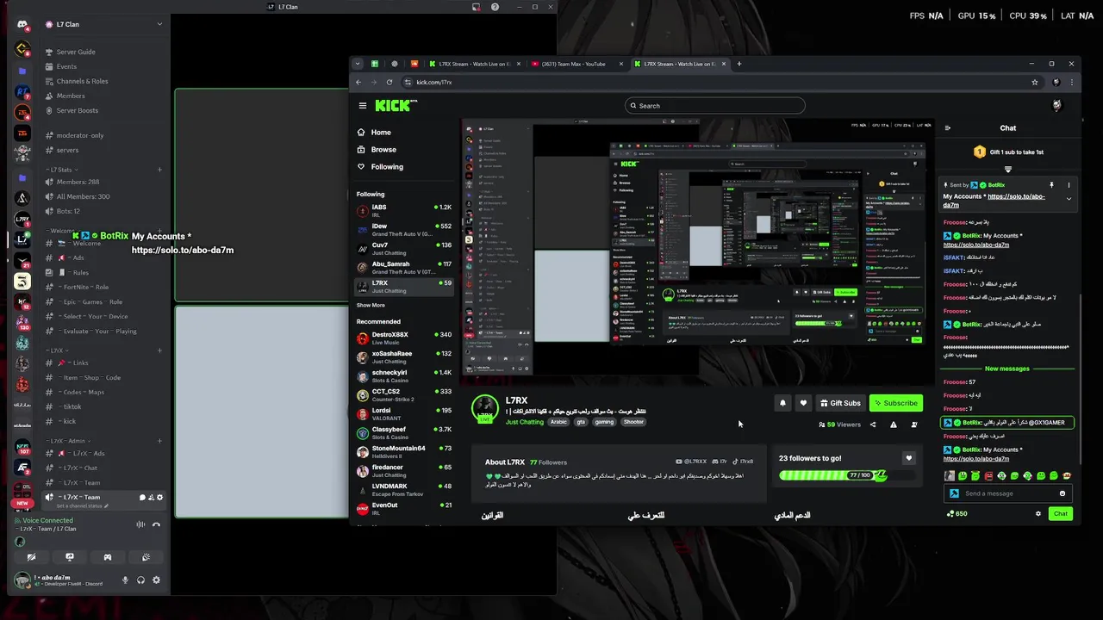Open Discord direct messages home icon
Image resolution: width=1103 pixels, height=620 pixels.
(23, 25)
